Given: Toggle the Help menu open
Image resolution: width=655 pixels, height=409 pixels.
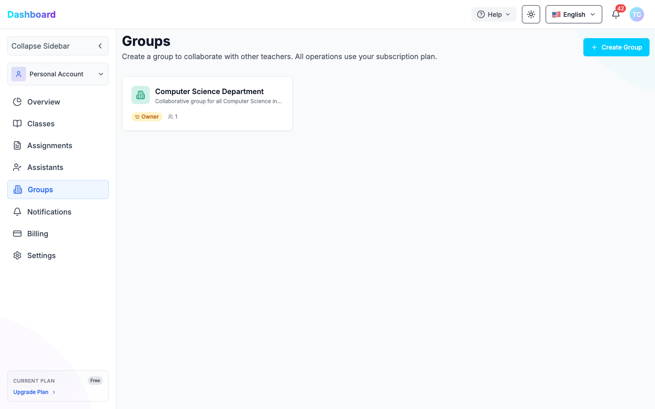Looking at the screenshot, I should coord(494,14).
